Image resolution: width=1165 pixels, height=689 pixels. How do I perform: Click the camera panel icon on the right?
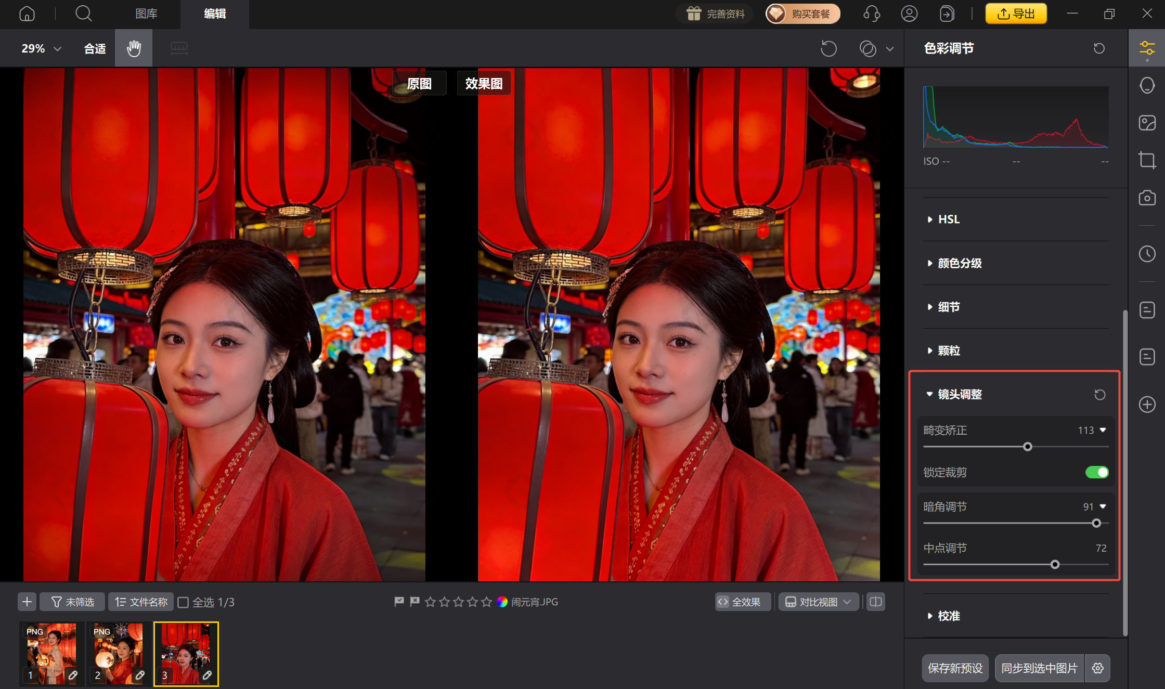(1146, 198)
